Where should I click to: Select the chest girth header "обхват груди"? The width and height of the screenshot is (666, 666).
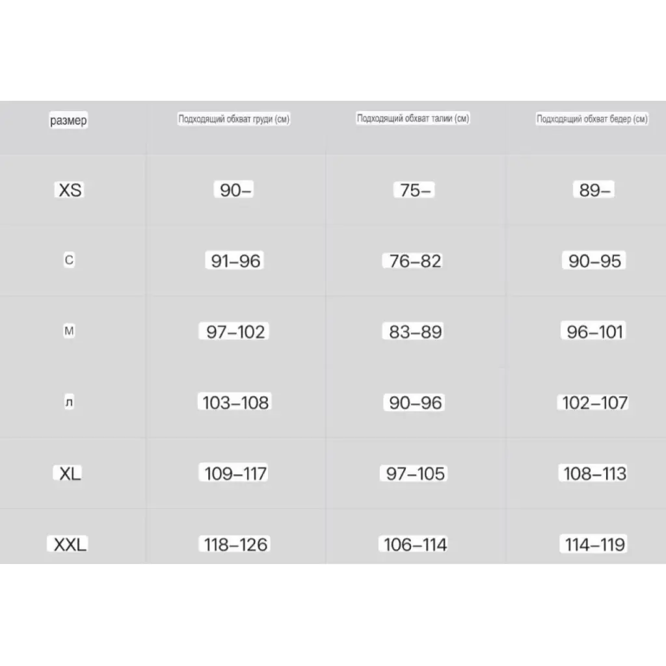point(234,120)
